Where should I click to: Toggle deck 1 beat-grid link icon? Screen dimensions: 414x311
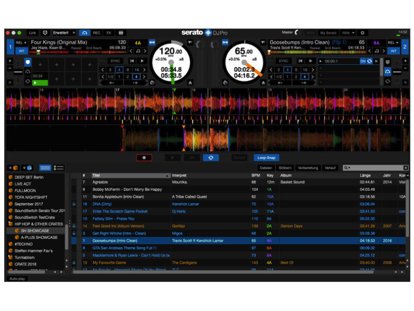[x=152, y=43]
